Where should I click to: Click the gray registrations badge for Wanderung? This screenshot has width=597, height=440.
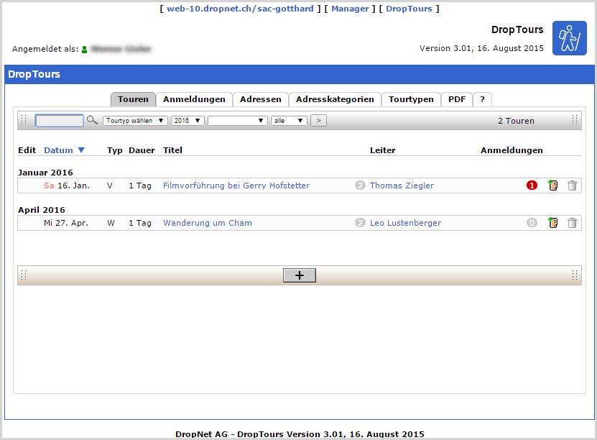click(532, 223)
